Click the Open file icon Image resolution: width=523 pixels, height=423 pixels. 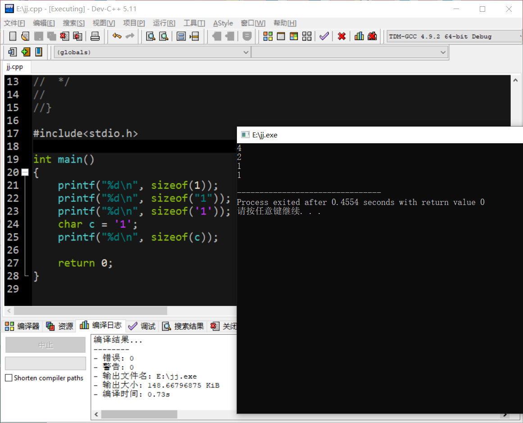25,36
